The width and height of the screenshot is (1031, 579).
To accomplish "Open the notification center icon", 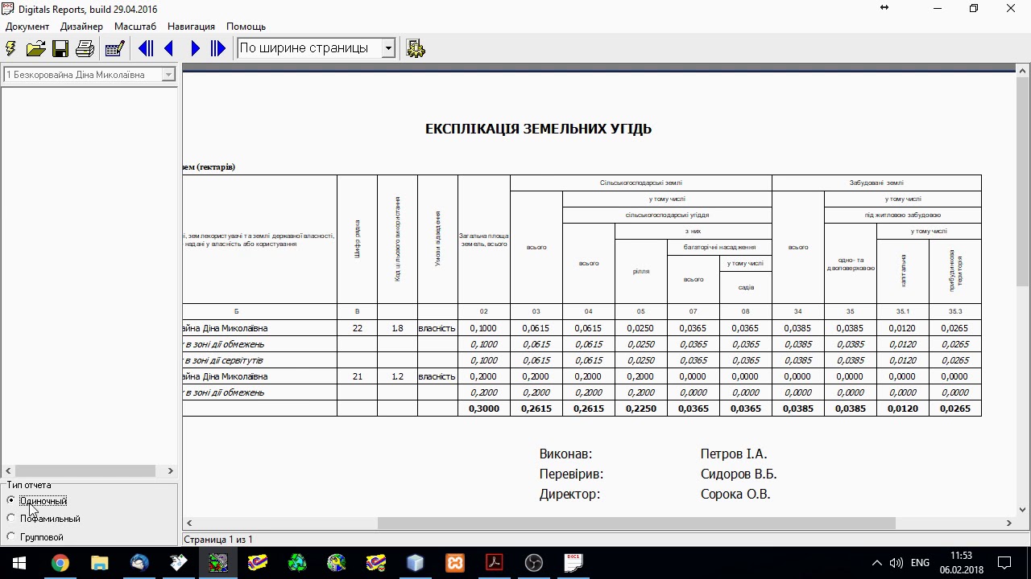I will click(x=1004, y=563).
